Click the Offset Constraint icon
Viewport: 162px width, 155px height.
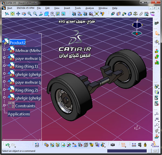click(124, 14)
